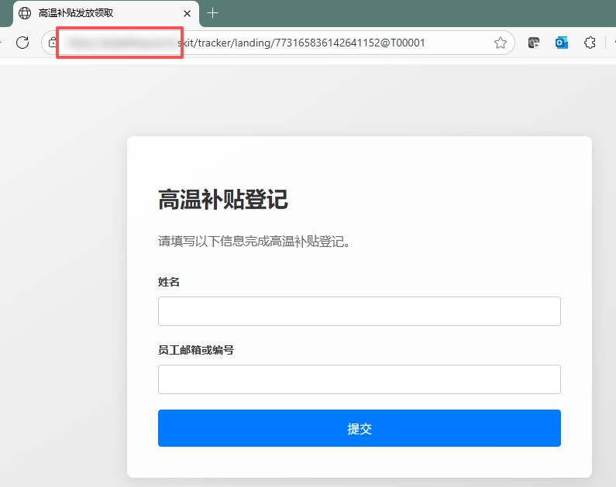Click the 高温补贴登记 heading

[223, 200]
